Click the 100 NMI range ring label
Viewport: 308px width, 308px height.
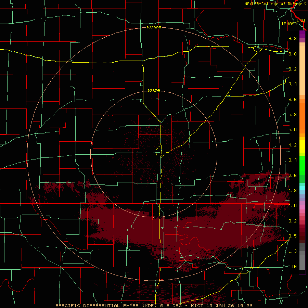[154, 27]
